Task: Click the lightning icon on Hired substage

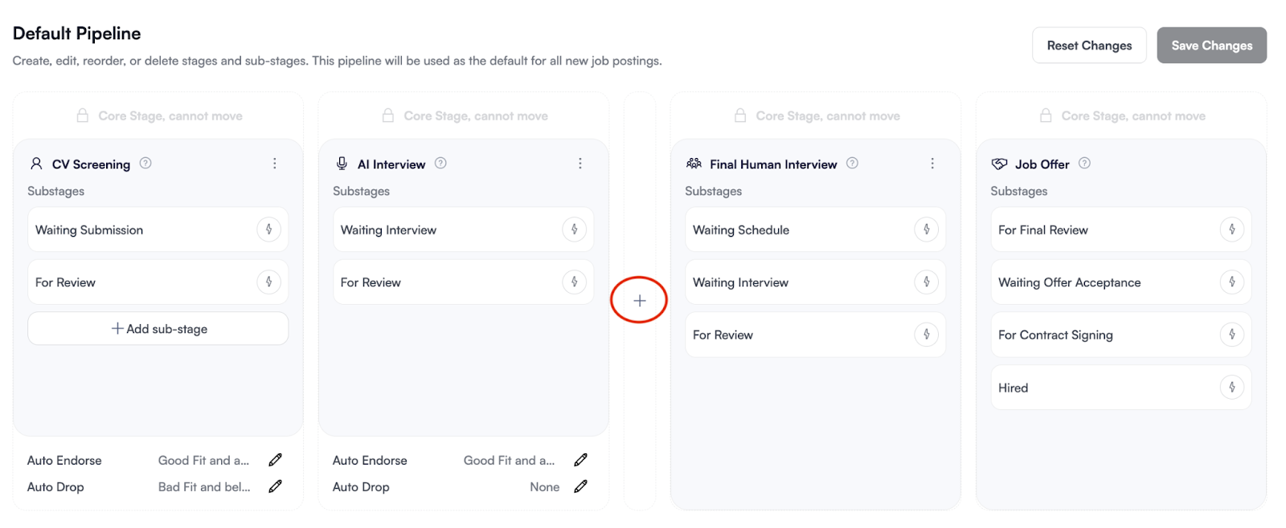Action: 1231,388
